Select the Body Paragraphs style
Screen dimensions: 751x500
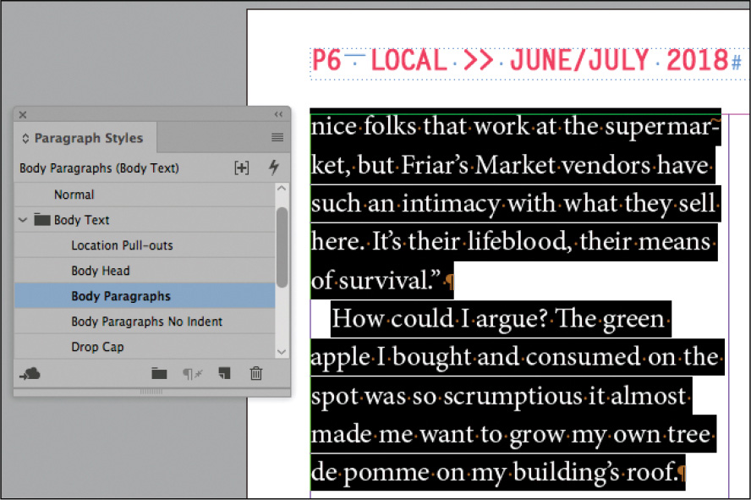coord(145,296)
